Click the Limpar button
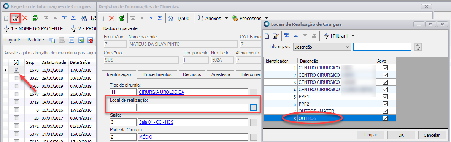 pyautogui.click(x=371, y=135)
